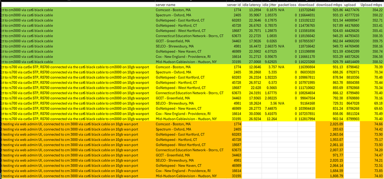This screenshot has height=179, width=384.
Task: Select the "Upload mbps" header cell
Action: pos(372,4)
